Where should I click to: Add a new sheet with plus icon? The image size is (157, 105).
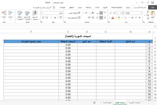[x=94, y=103]
